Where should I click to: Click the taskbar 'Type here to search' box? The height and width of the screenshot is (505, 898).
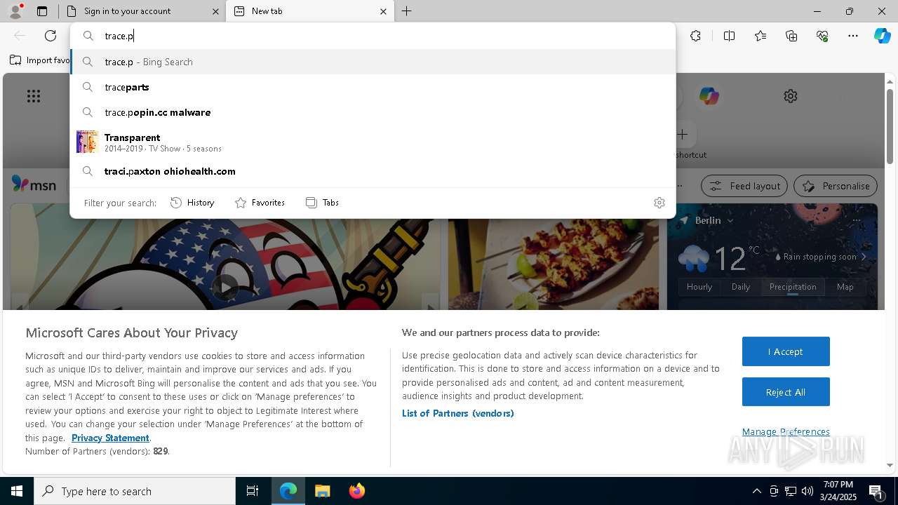[135, 491]
